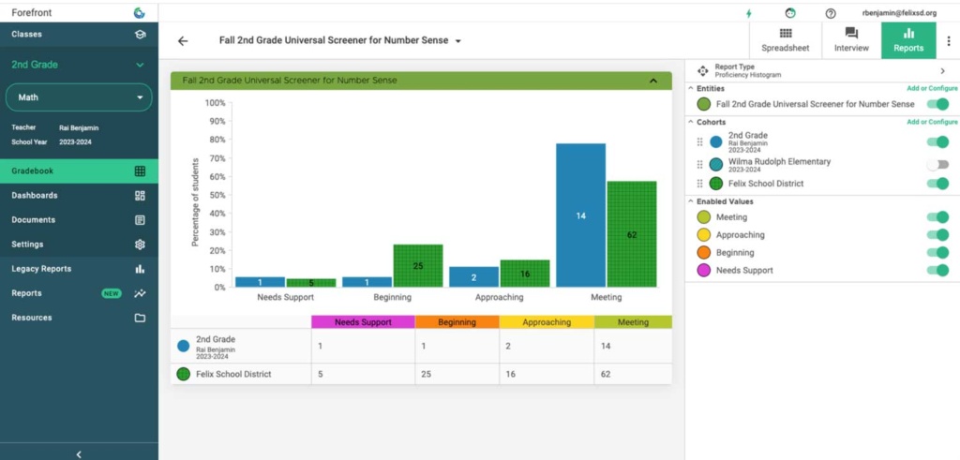Click Add or Configure for Cohorts
The width and height of the screenshot is (960, 460).
point(932,122)
